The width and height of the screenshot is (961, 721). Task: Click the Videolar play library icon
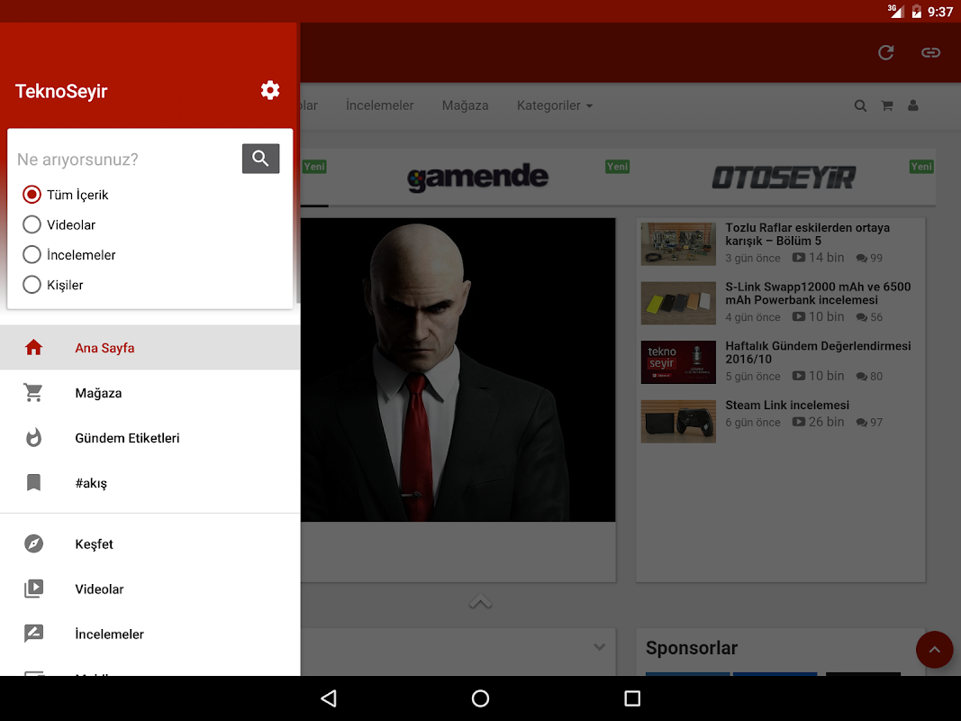[33, 589]
